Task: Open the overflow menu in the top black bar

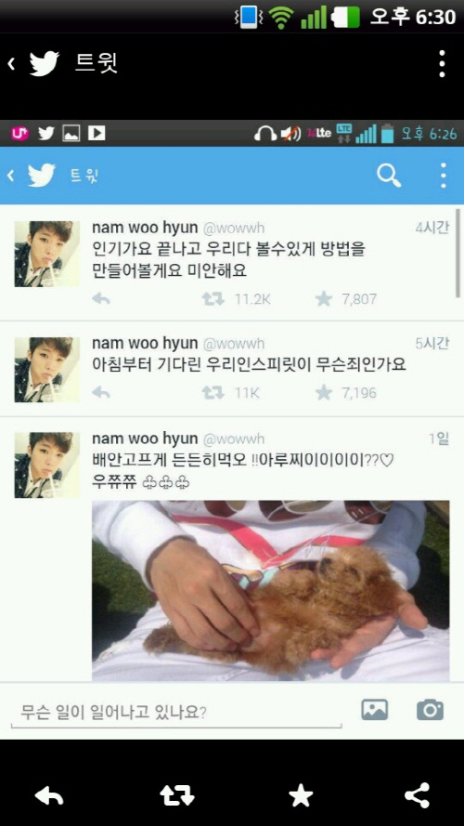Action: [x=443, y=64]
